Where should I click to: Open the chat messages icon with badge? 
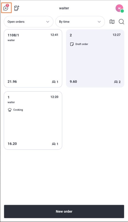tap(6, 8)
